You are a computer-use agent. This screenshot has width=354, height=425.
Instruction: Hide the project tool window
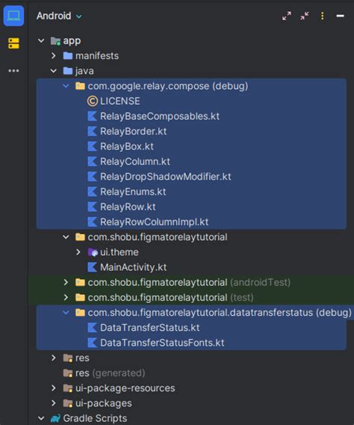point(341,16)
